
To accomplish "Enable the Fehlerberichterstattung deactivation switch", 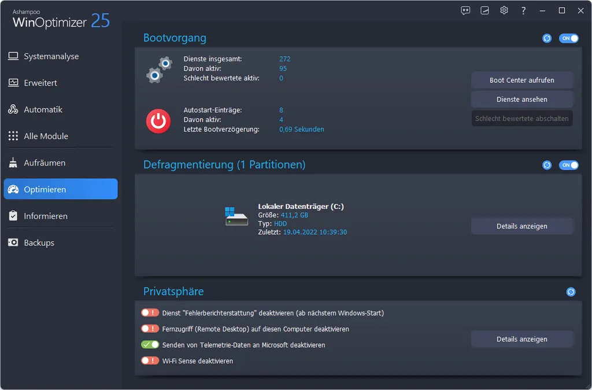I will click(x=150, y=312).
